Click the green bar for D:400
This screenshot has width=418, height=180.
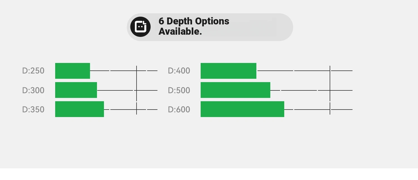pyautogui.click(x=229, y=71)
